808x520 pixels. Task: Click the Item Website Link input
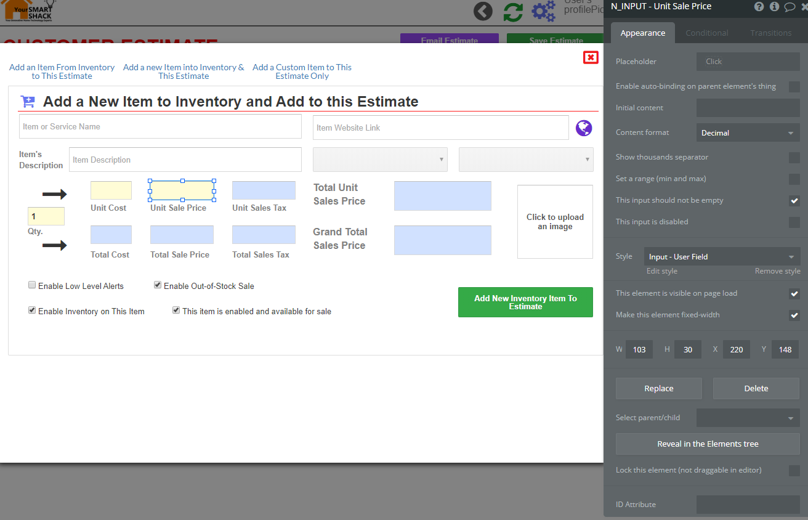click(x=441, y=128)
